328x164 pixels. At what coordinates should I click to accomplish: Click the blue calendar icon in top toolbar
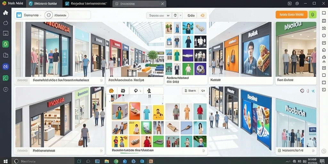click(x=19, y=15)
